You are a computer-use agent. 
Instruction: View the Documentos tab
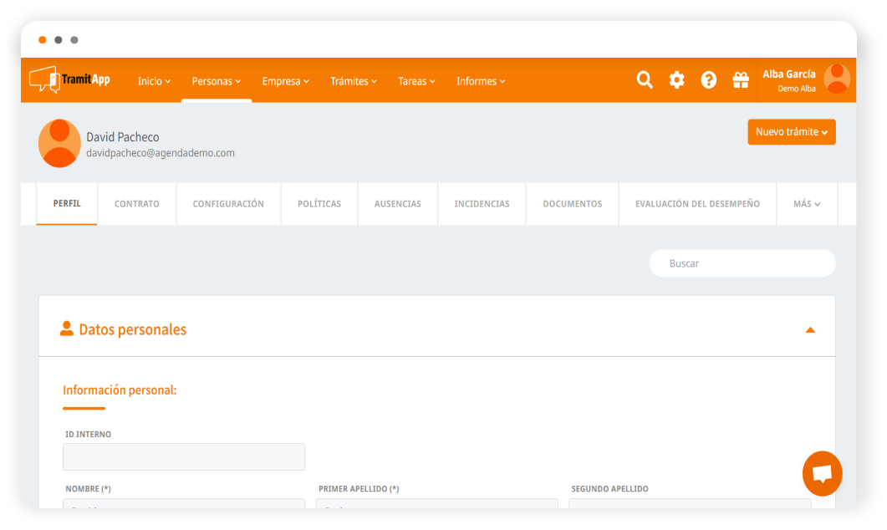click(572, 204)
